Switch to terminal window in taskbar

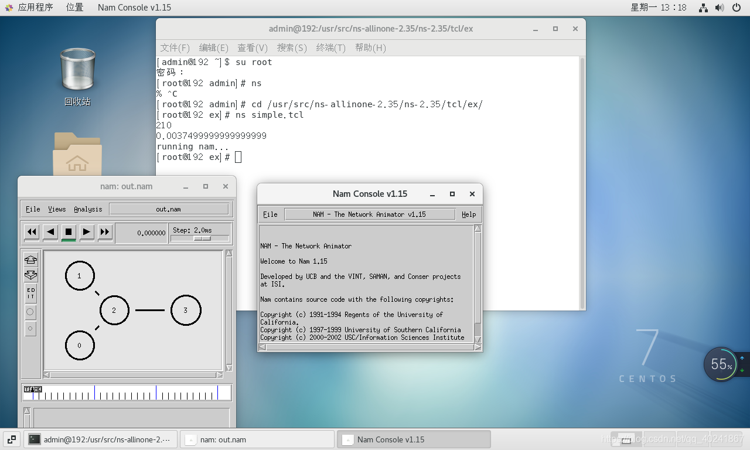click(101, 439)
